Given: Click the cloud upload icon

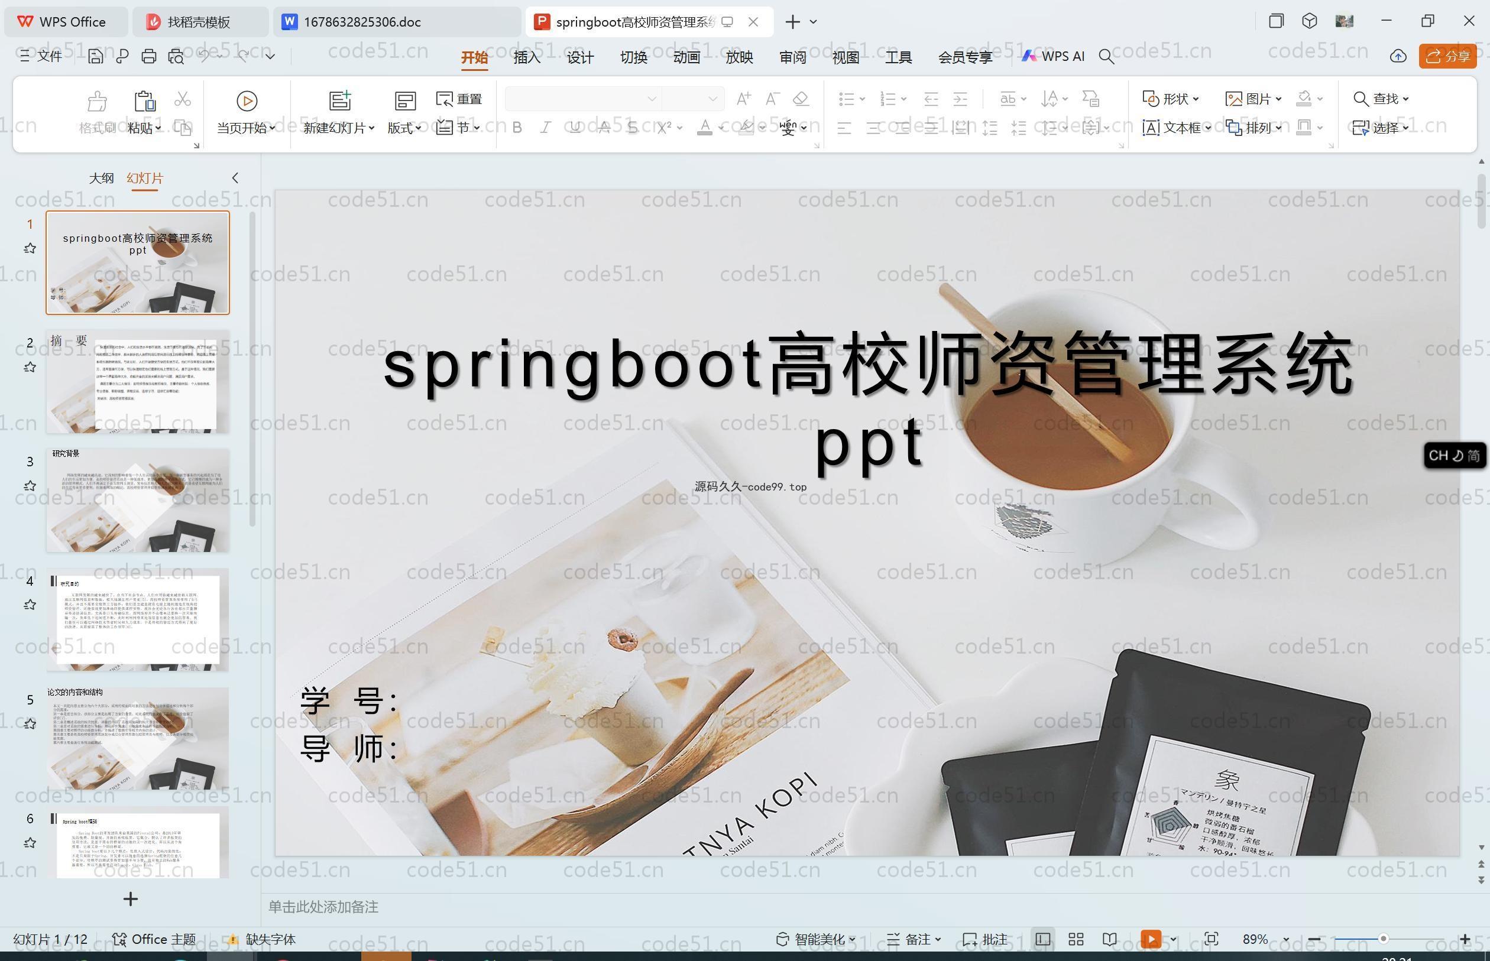Looking at the screenshot, I should click(x=1398, y=56).
